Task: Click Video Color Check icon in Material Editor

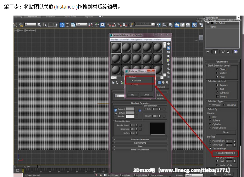Action: [168, 60]
